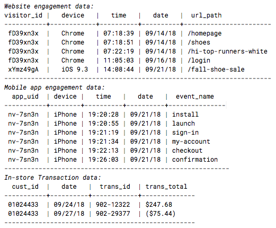Select the install event row
276x228 pixels.
(x=113, y=115)
